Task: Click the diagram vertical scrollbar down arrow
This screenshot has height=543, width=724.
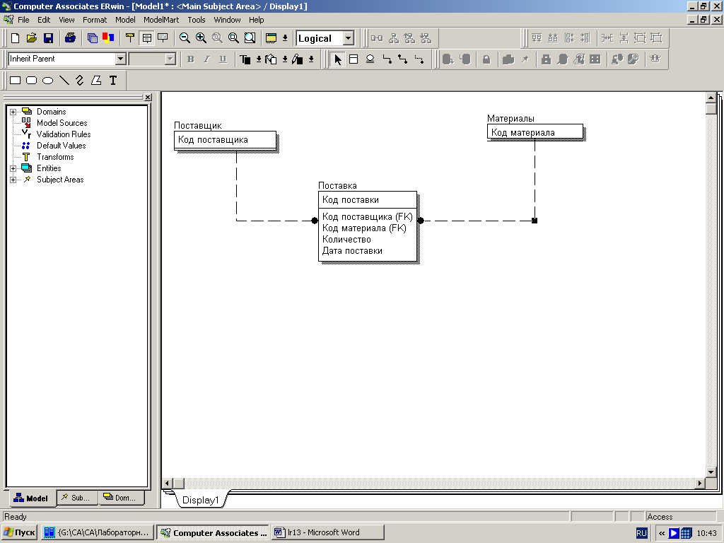Action: (x=711, y=472)
